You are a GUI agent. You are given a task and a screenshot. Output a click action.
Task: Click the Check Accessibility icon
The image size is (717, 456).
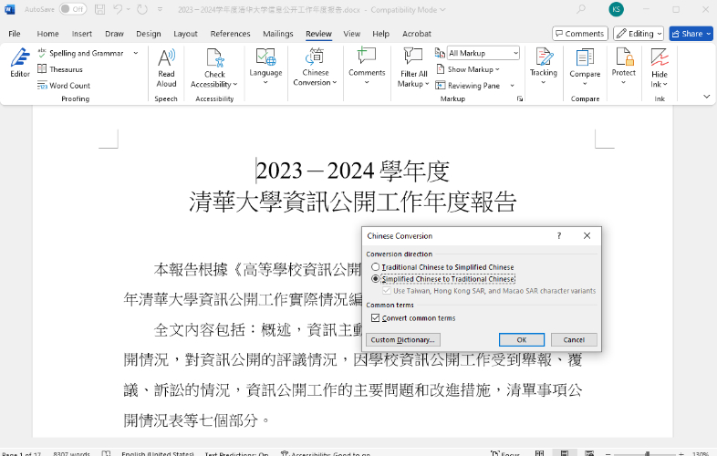(x=214, y=58)
